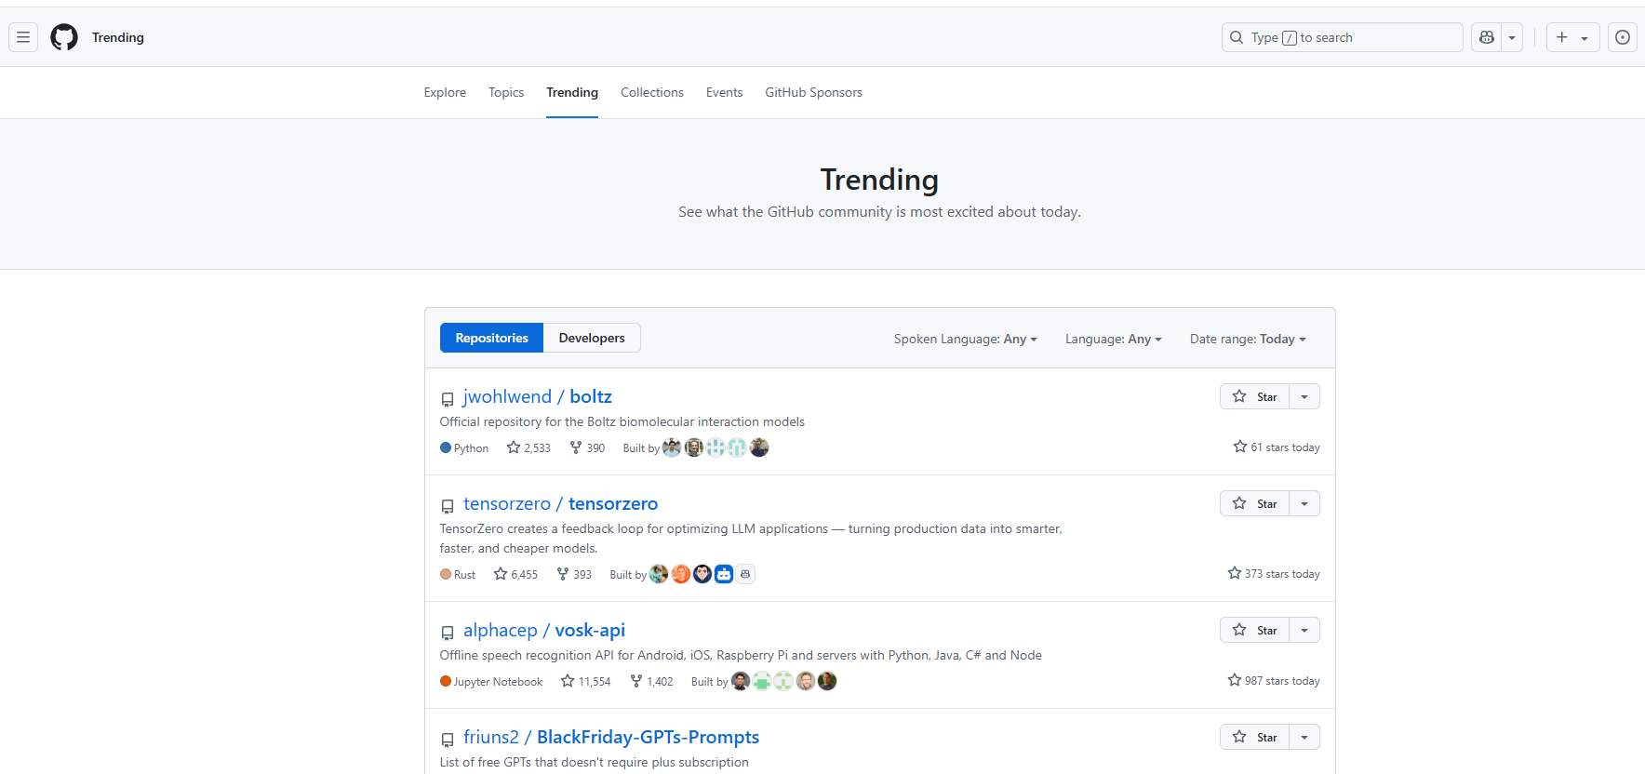
Task: Open the Copilot chat icon
Action: pos(1486,37)
